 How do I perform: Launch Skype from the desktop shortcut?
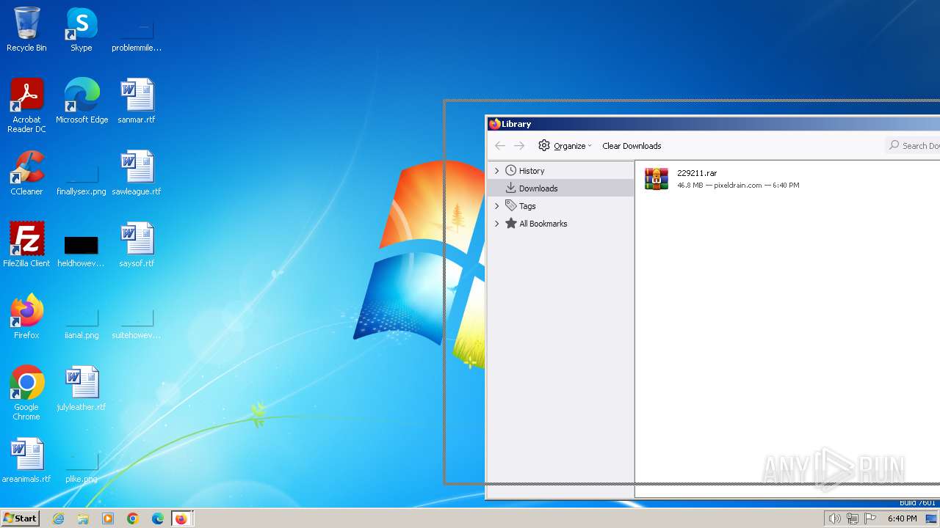81,29
